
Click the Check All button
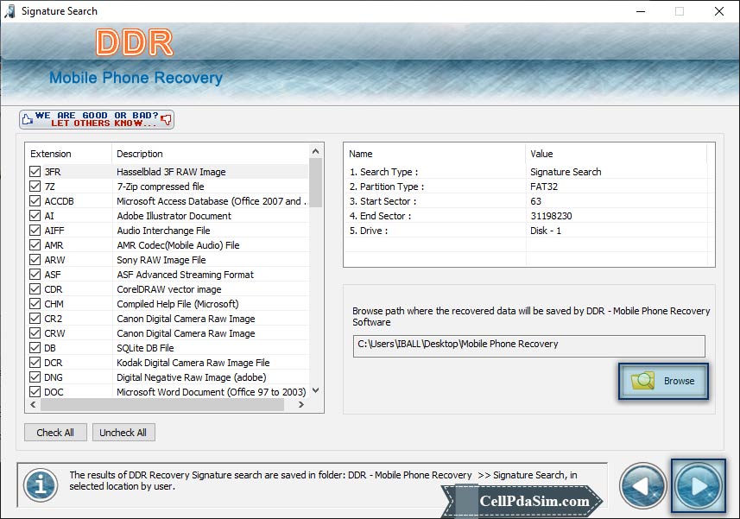point(55,432)
